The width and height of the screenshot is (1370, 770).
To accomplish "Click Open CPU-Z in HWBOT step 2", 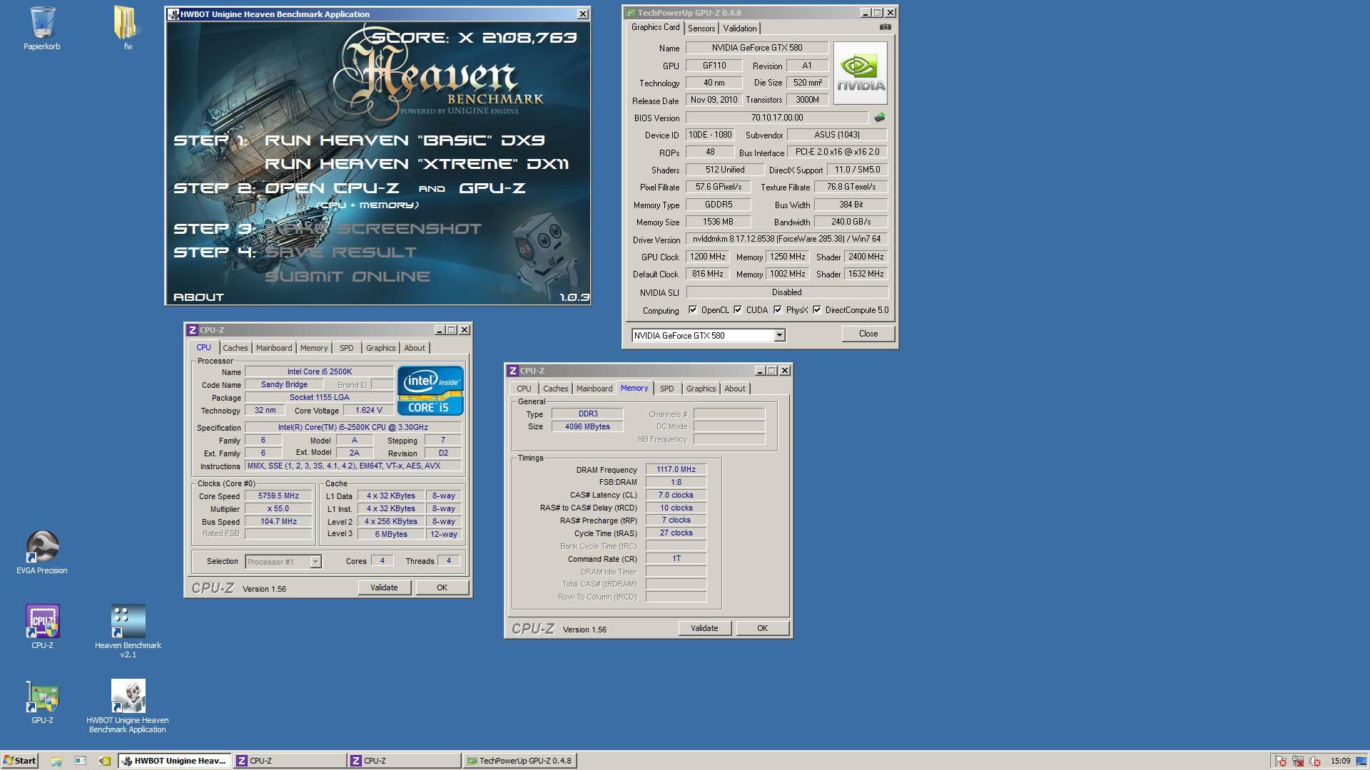I will 332,188.
